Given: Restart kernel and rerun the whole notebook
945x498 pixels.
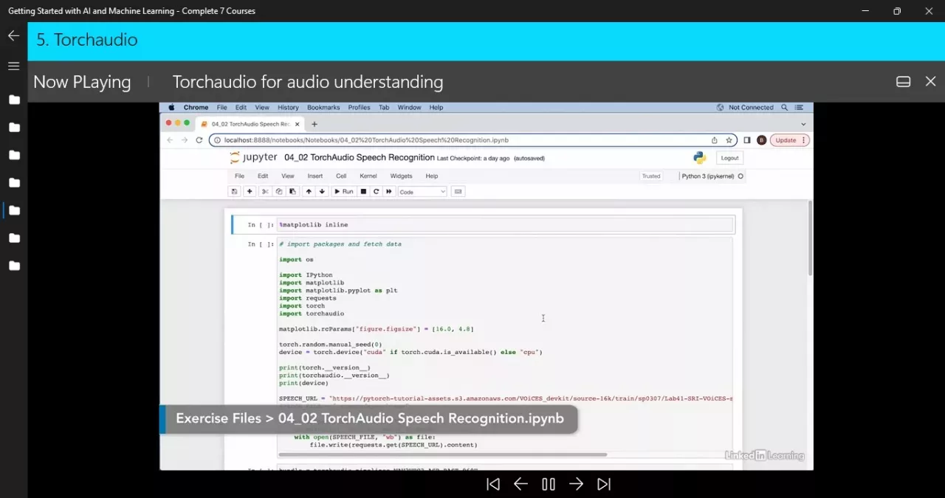Looking at the screenshot, I should coord(389,192).
